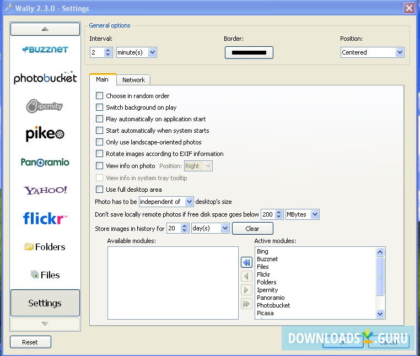
Task: Increase history duration 20 value
Action: tap(184, 226)
